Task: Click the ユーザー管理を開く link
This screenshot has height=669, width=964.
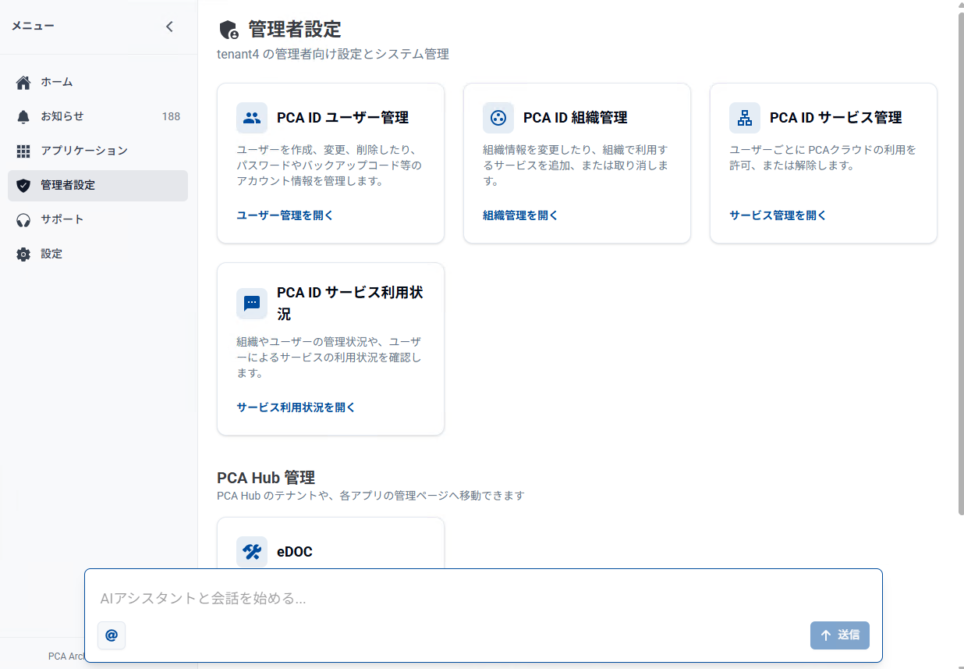Action: tap(285, 215)
